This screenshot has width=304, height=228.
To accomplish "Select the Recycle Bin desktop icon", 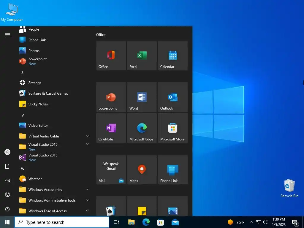I will [x=289, y=188].
